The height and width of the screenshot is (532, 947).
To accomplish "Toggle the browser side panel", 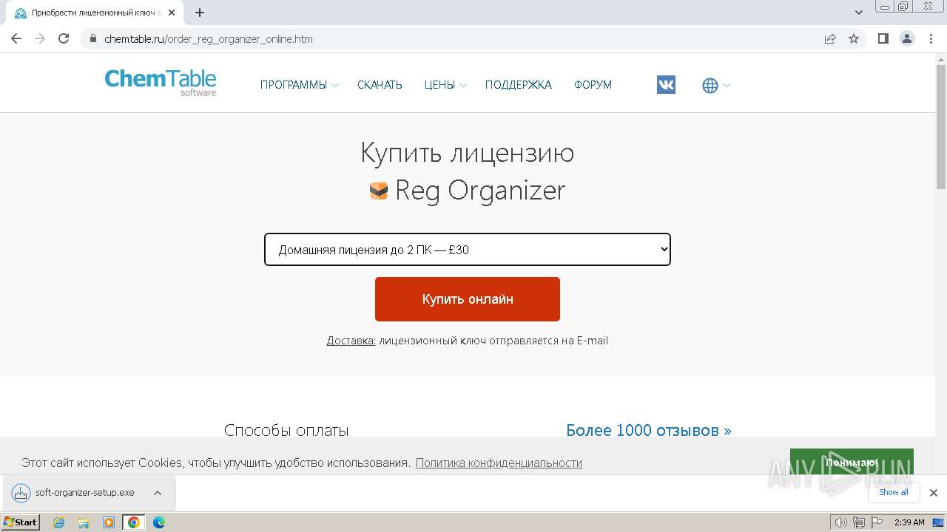I will (x=883, y=39).
